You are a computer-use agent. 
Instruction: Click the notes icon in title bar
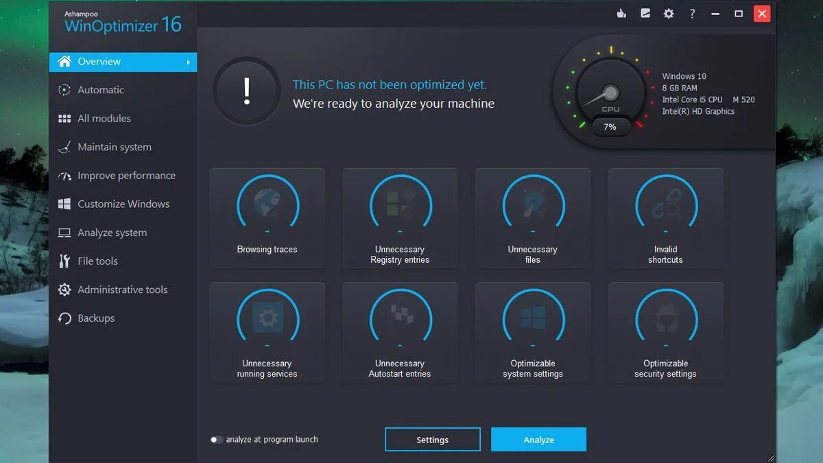point(645,13)
